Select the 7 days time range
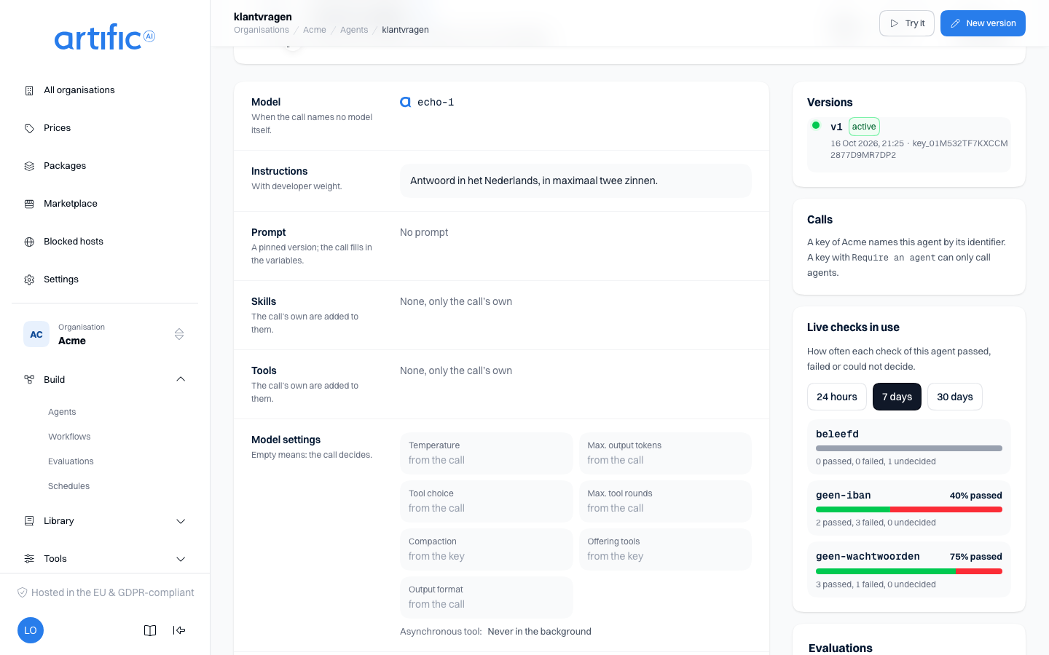1049x655 pixels. click(x=897, y=397)
